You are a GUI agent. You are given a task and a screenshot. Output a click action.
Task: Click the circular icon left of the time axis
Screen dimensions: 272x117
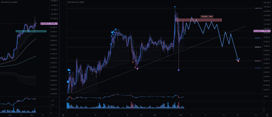pyautogui.click(x=63, y=115)
